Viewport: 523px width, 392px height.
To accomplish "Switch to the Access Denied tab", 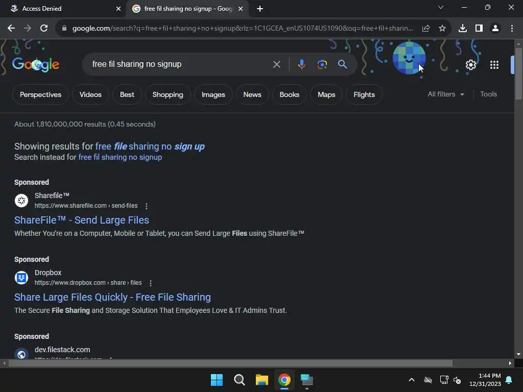I will click(x=63, y=9).
